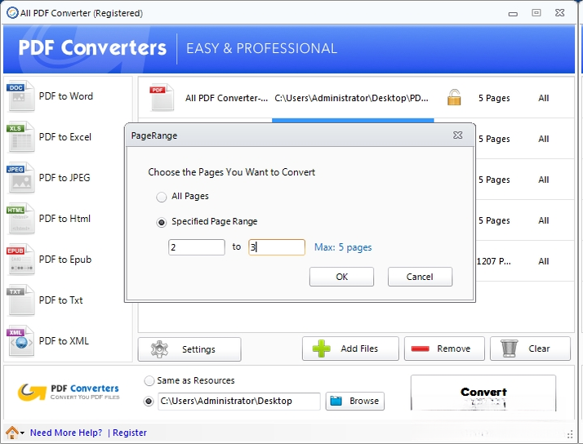Click the Browse button label
583x444 pixels.
[364, 401]
